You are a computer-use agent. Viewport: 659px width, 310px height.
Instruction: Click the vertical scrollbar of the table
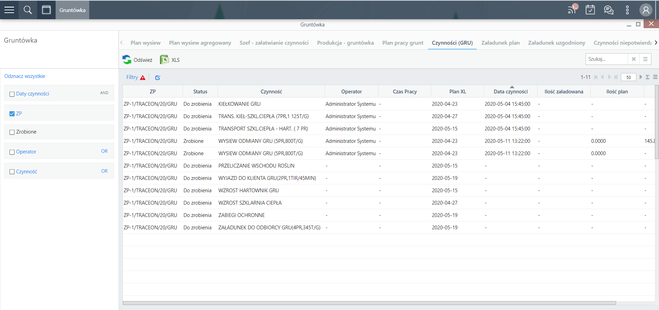coord(657,122)
